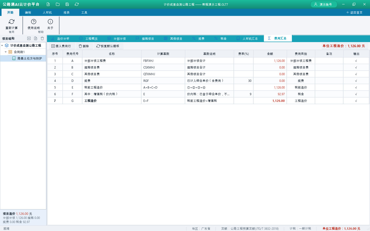Select the 路基土石方与防护 tree item
This screenshot has width=370, height=231.
coord(23,59)
